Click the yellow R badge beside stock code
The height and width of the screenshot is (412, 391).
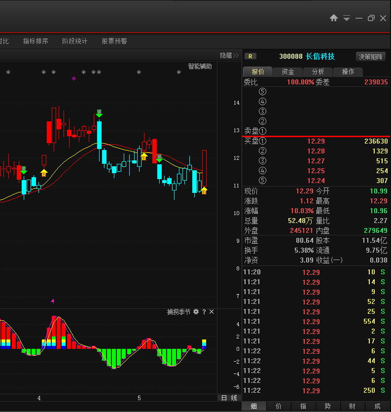coord(251,56)
